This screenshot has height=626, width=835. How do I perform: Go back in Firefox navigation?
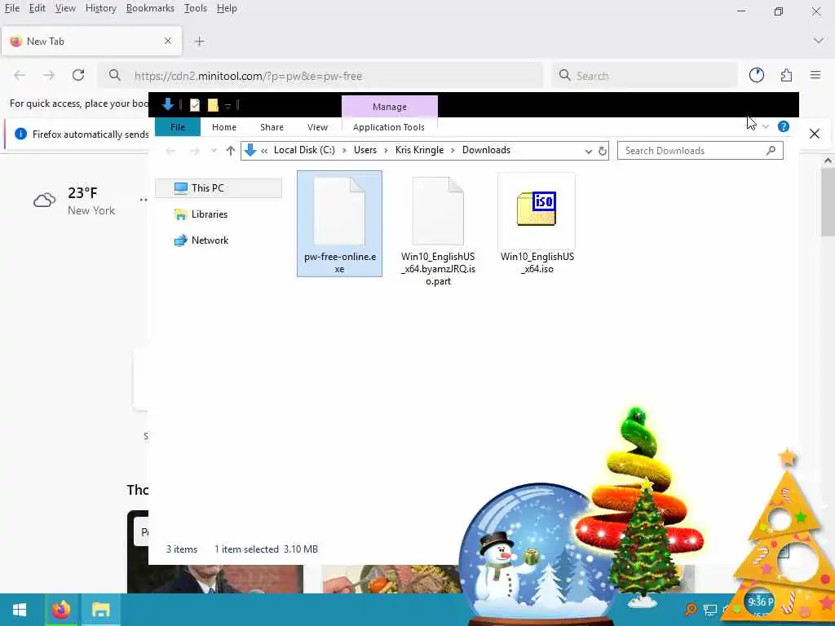[20, 76]
